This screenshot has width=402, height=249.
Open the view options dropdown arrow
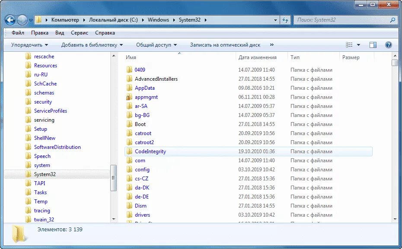click(358, 45)
